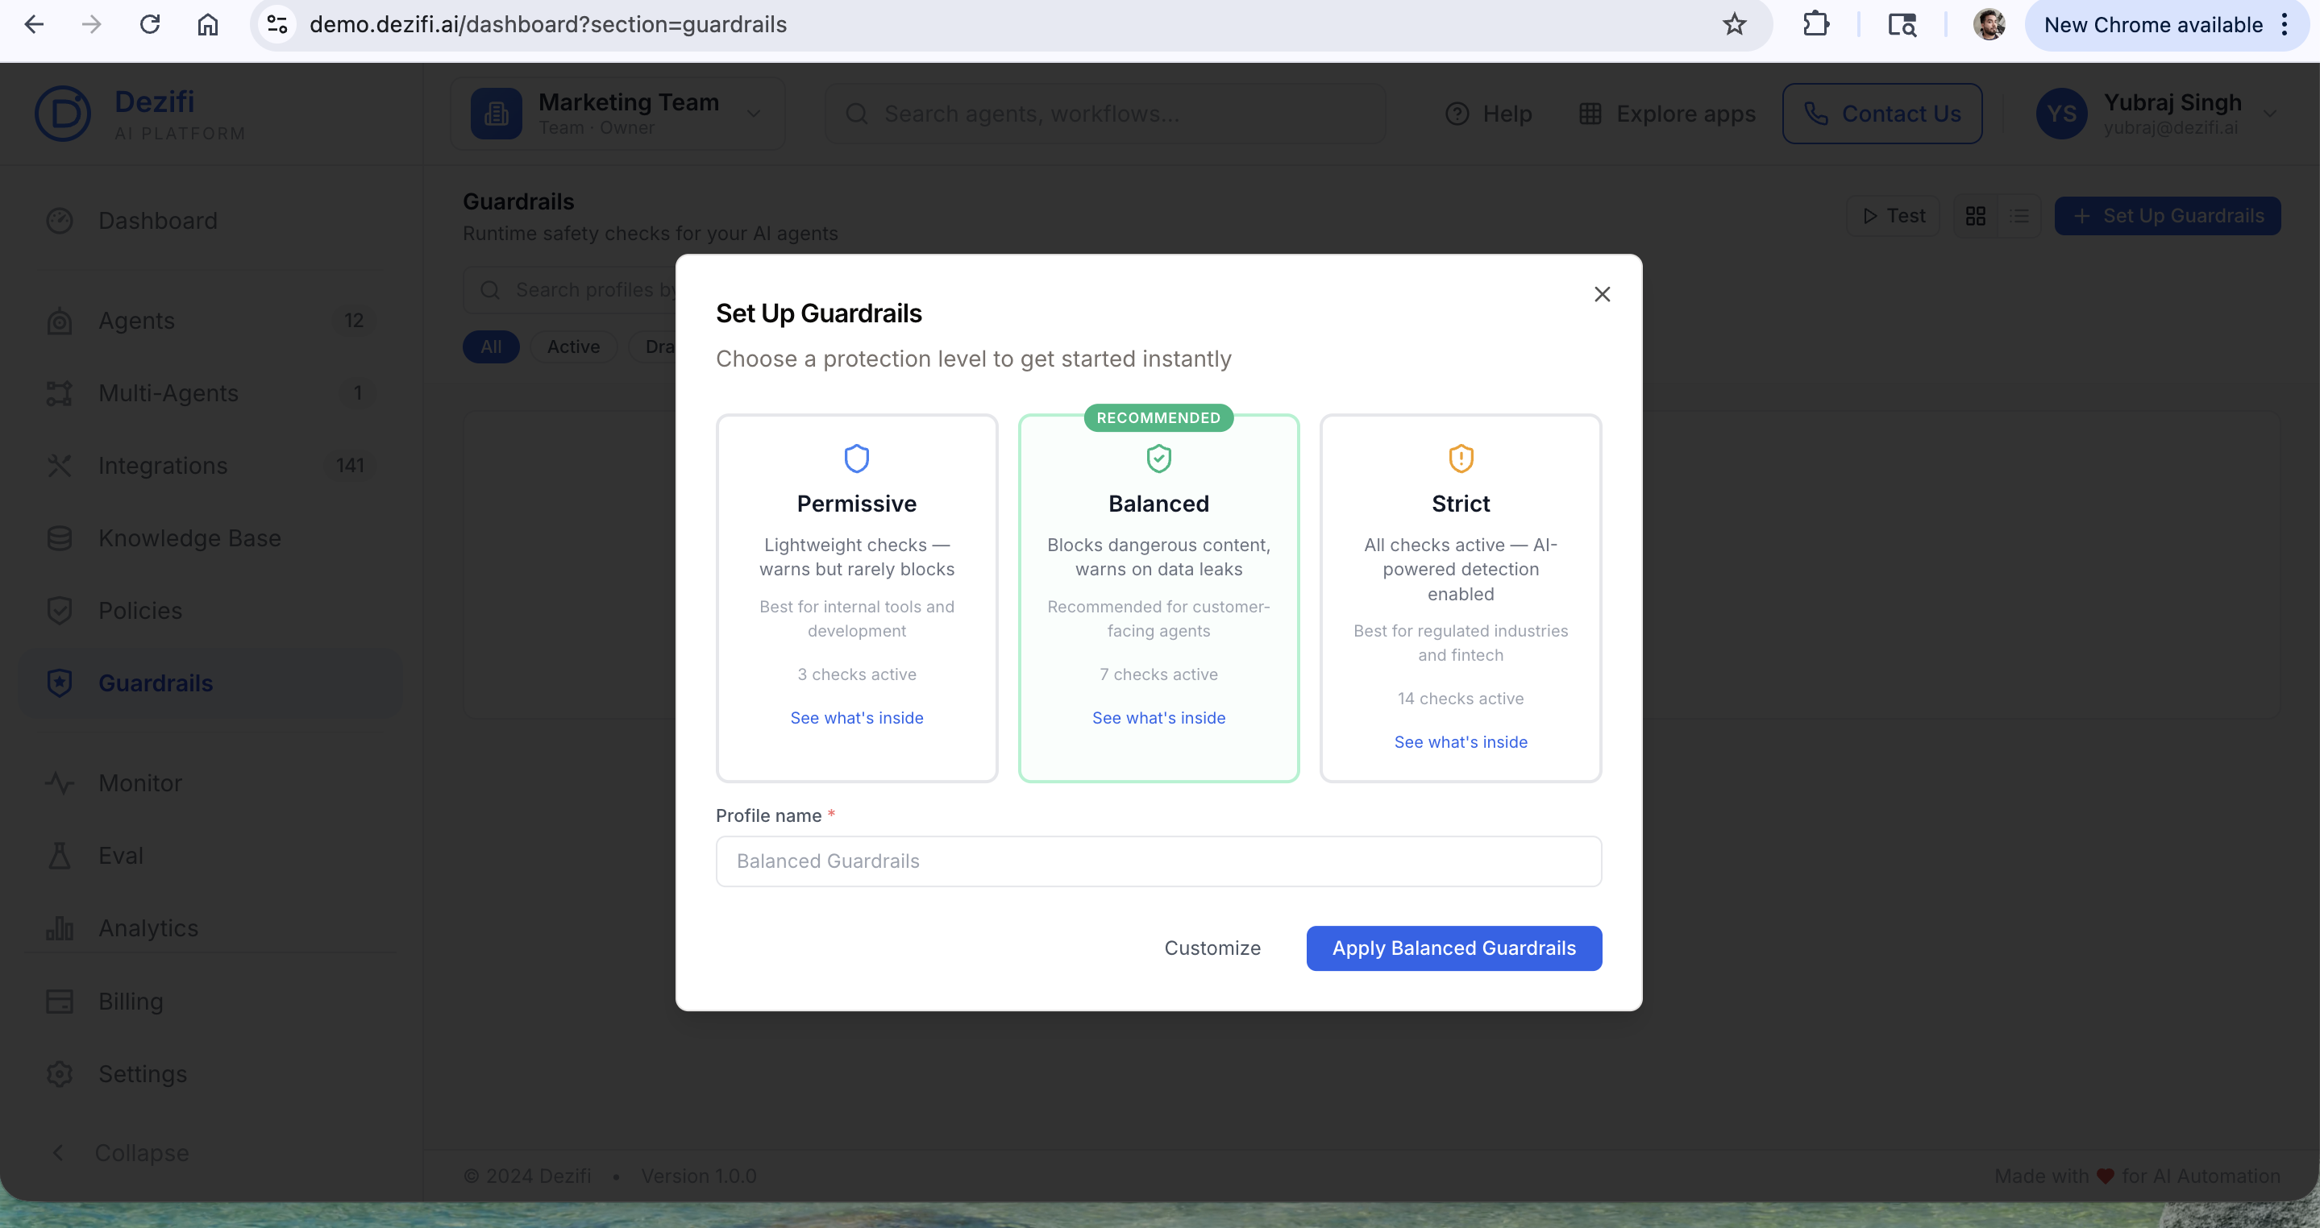The height and width of the screenshot is (1228, 2320).
Task: Reload the browser page
Action: point(149,24)
